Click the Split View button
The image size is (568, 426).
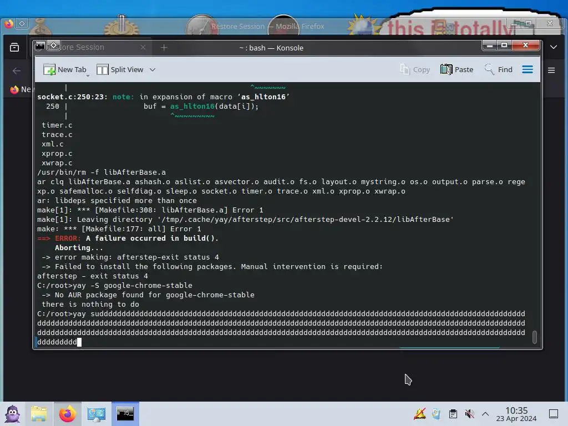click(120, 69)
